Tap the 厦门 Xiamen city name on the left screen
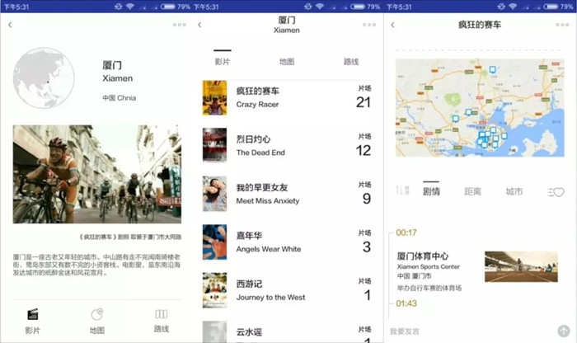The height and width of the screenshot is (343, 577). (117, 72)
